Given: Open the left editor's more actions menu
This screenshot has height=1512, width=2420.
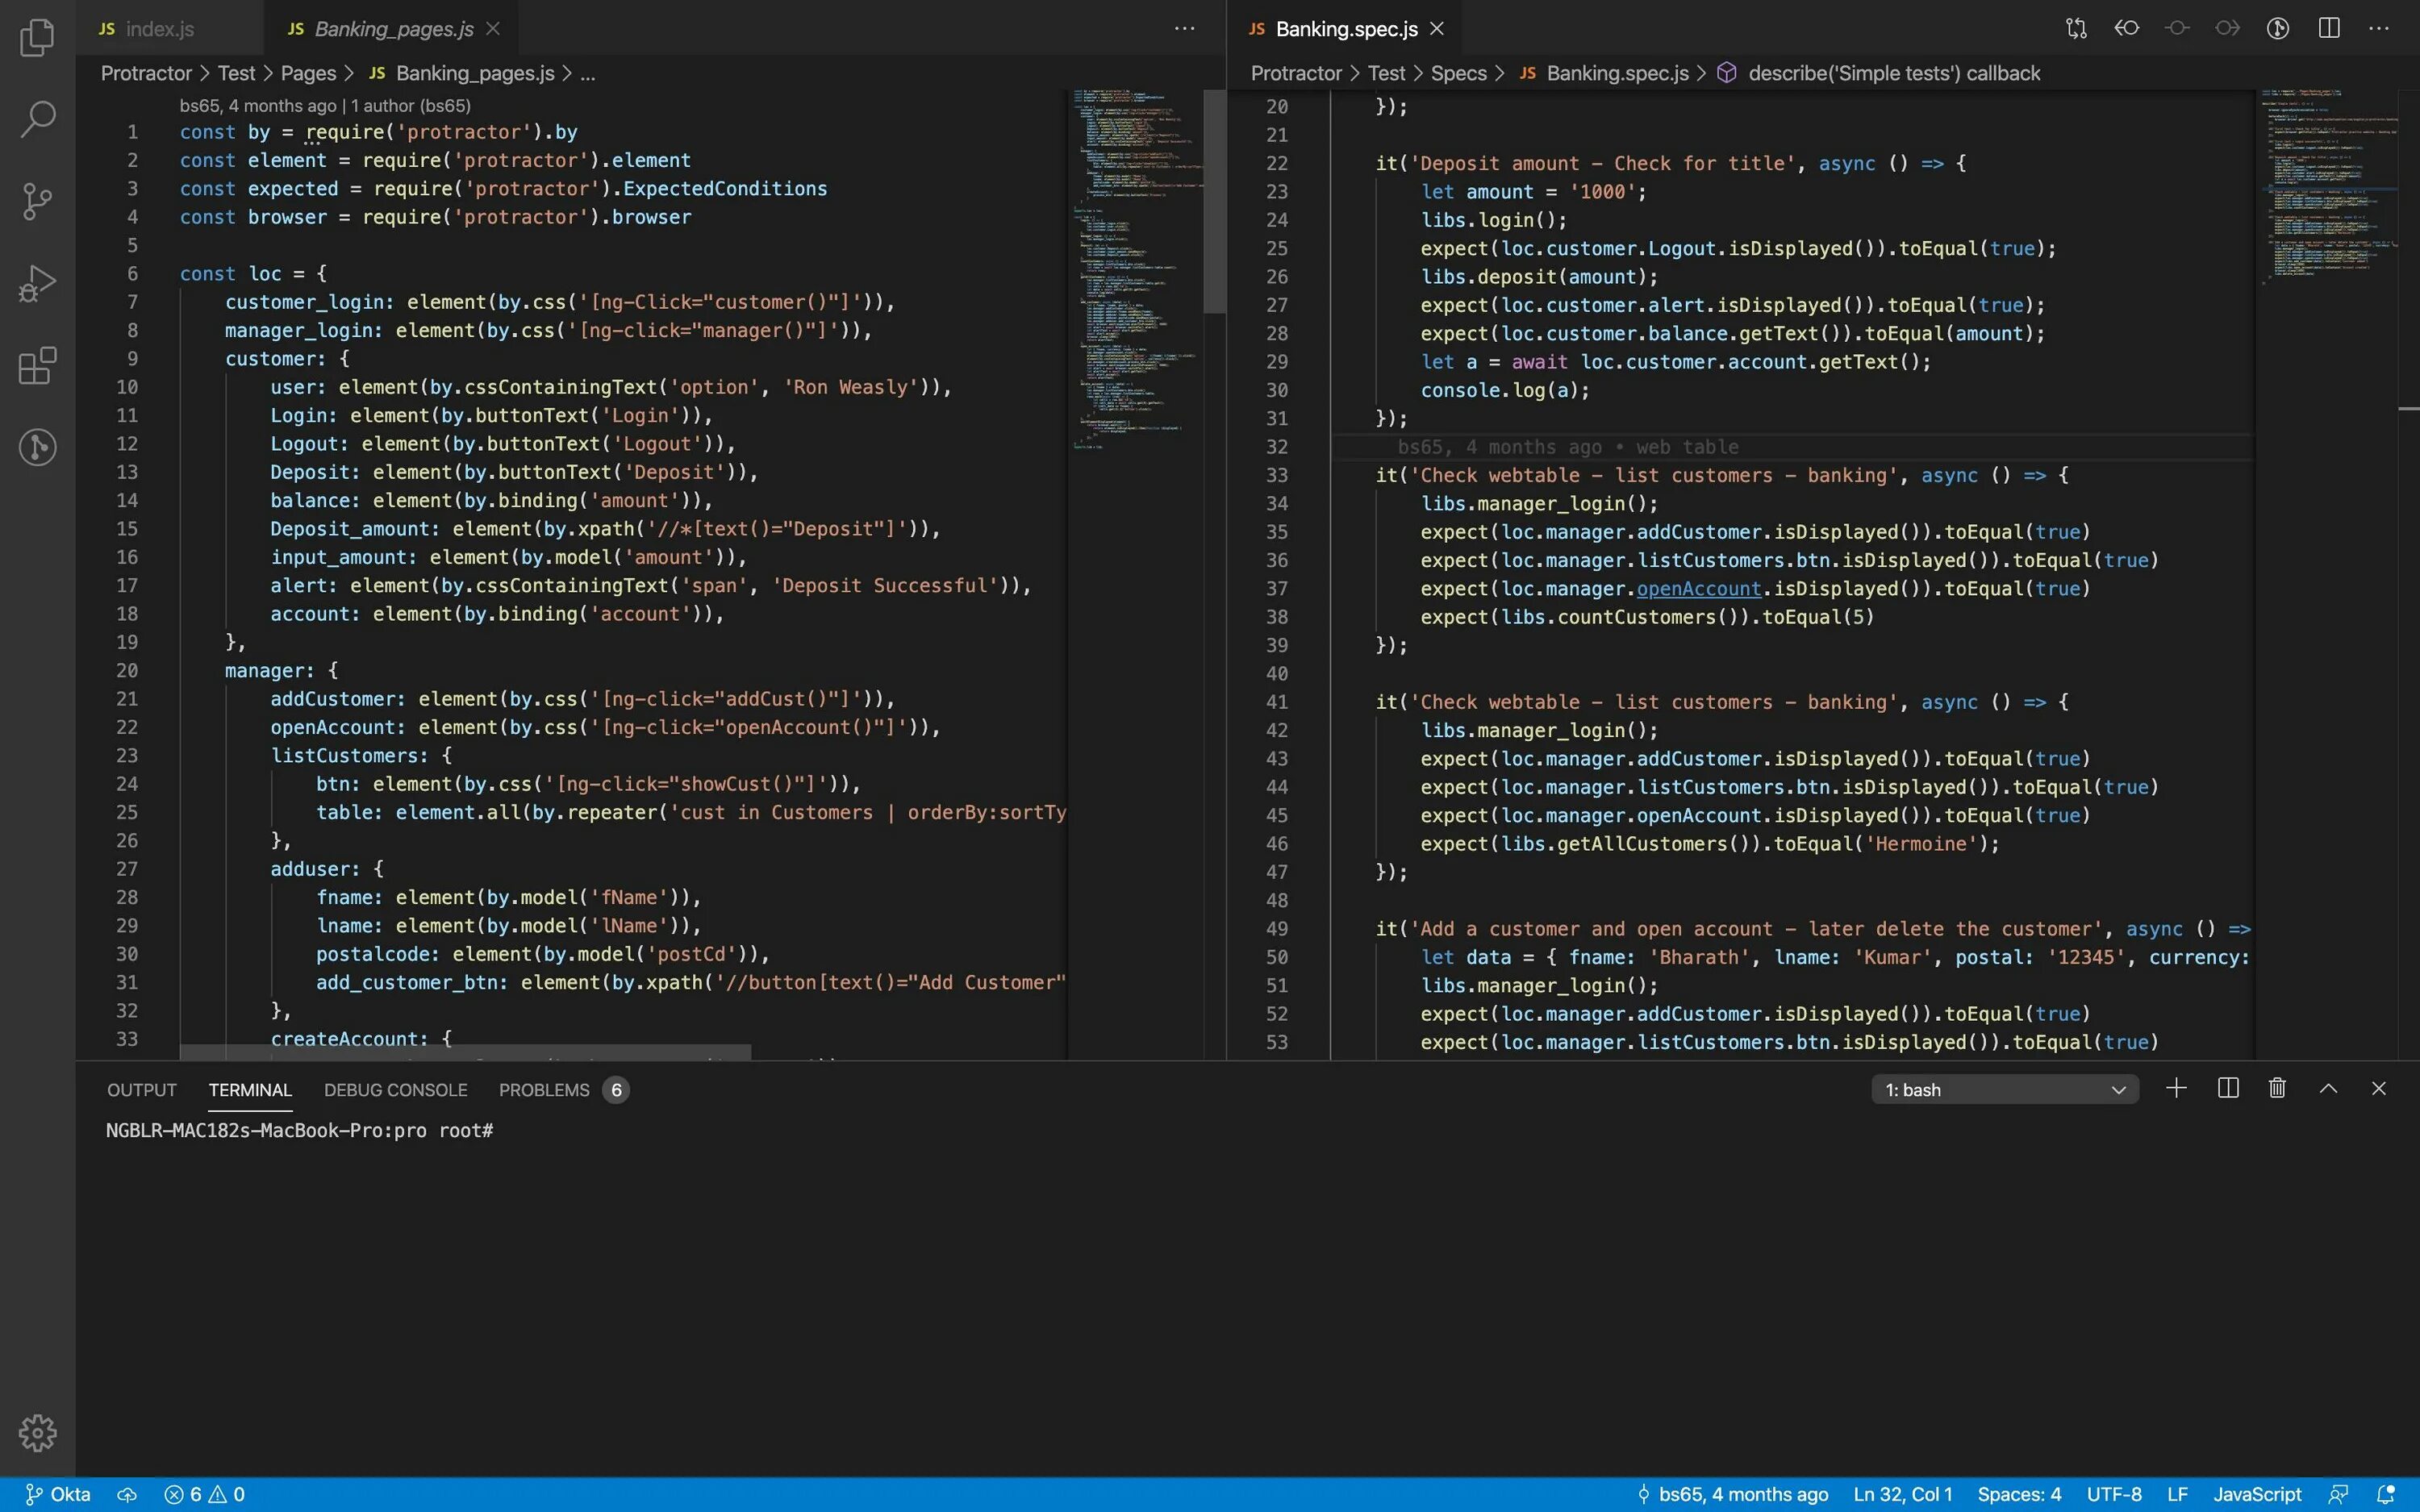Looking at the screenshot, I should (1184, 28).
